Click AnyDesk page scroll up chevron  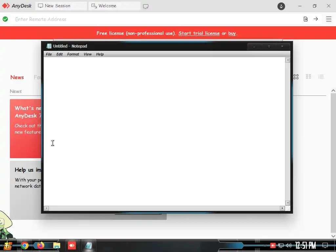tap(333, 91)
